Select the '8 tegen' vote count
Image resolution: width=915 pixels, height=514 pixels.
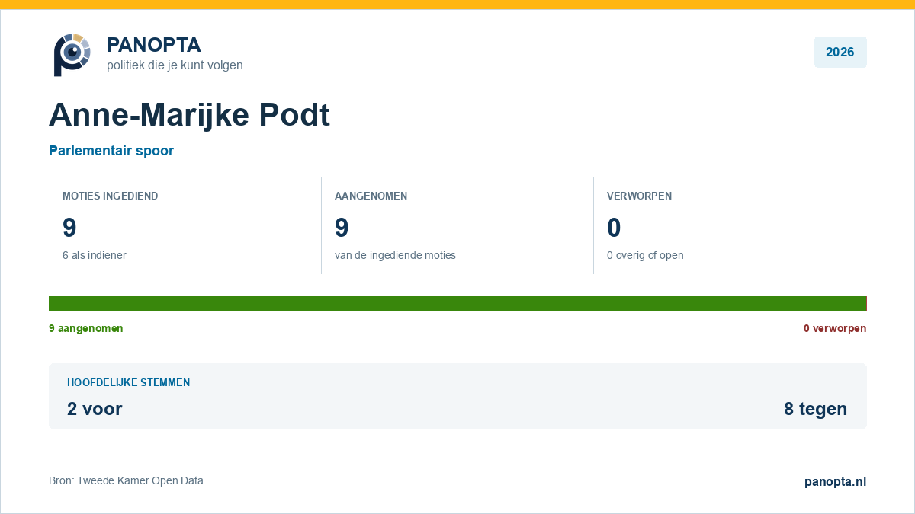coord(815,409)
